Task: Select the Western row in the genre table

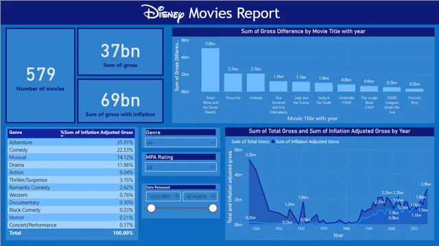Action: 71,195
